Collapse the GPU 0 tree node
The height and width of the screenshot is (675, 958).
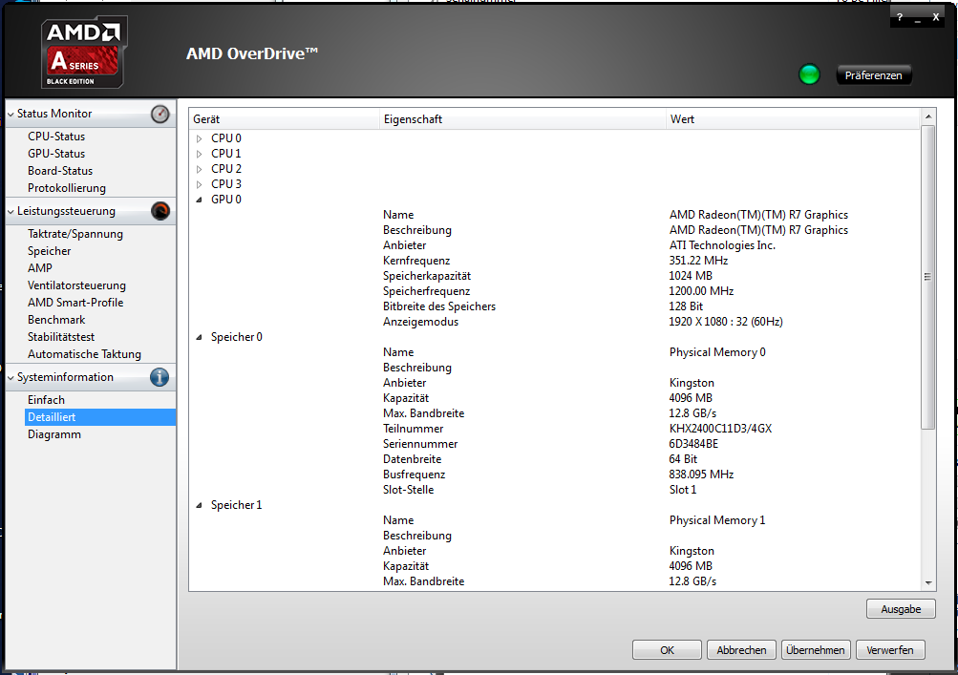pos(200,200)
